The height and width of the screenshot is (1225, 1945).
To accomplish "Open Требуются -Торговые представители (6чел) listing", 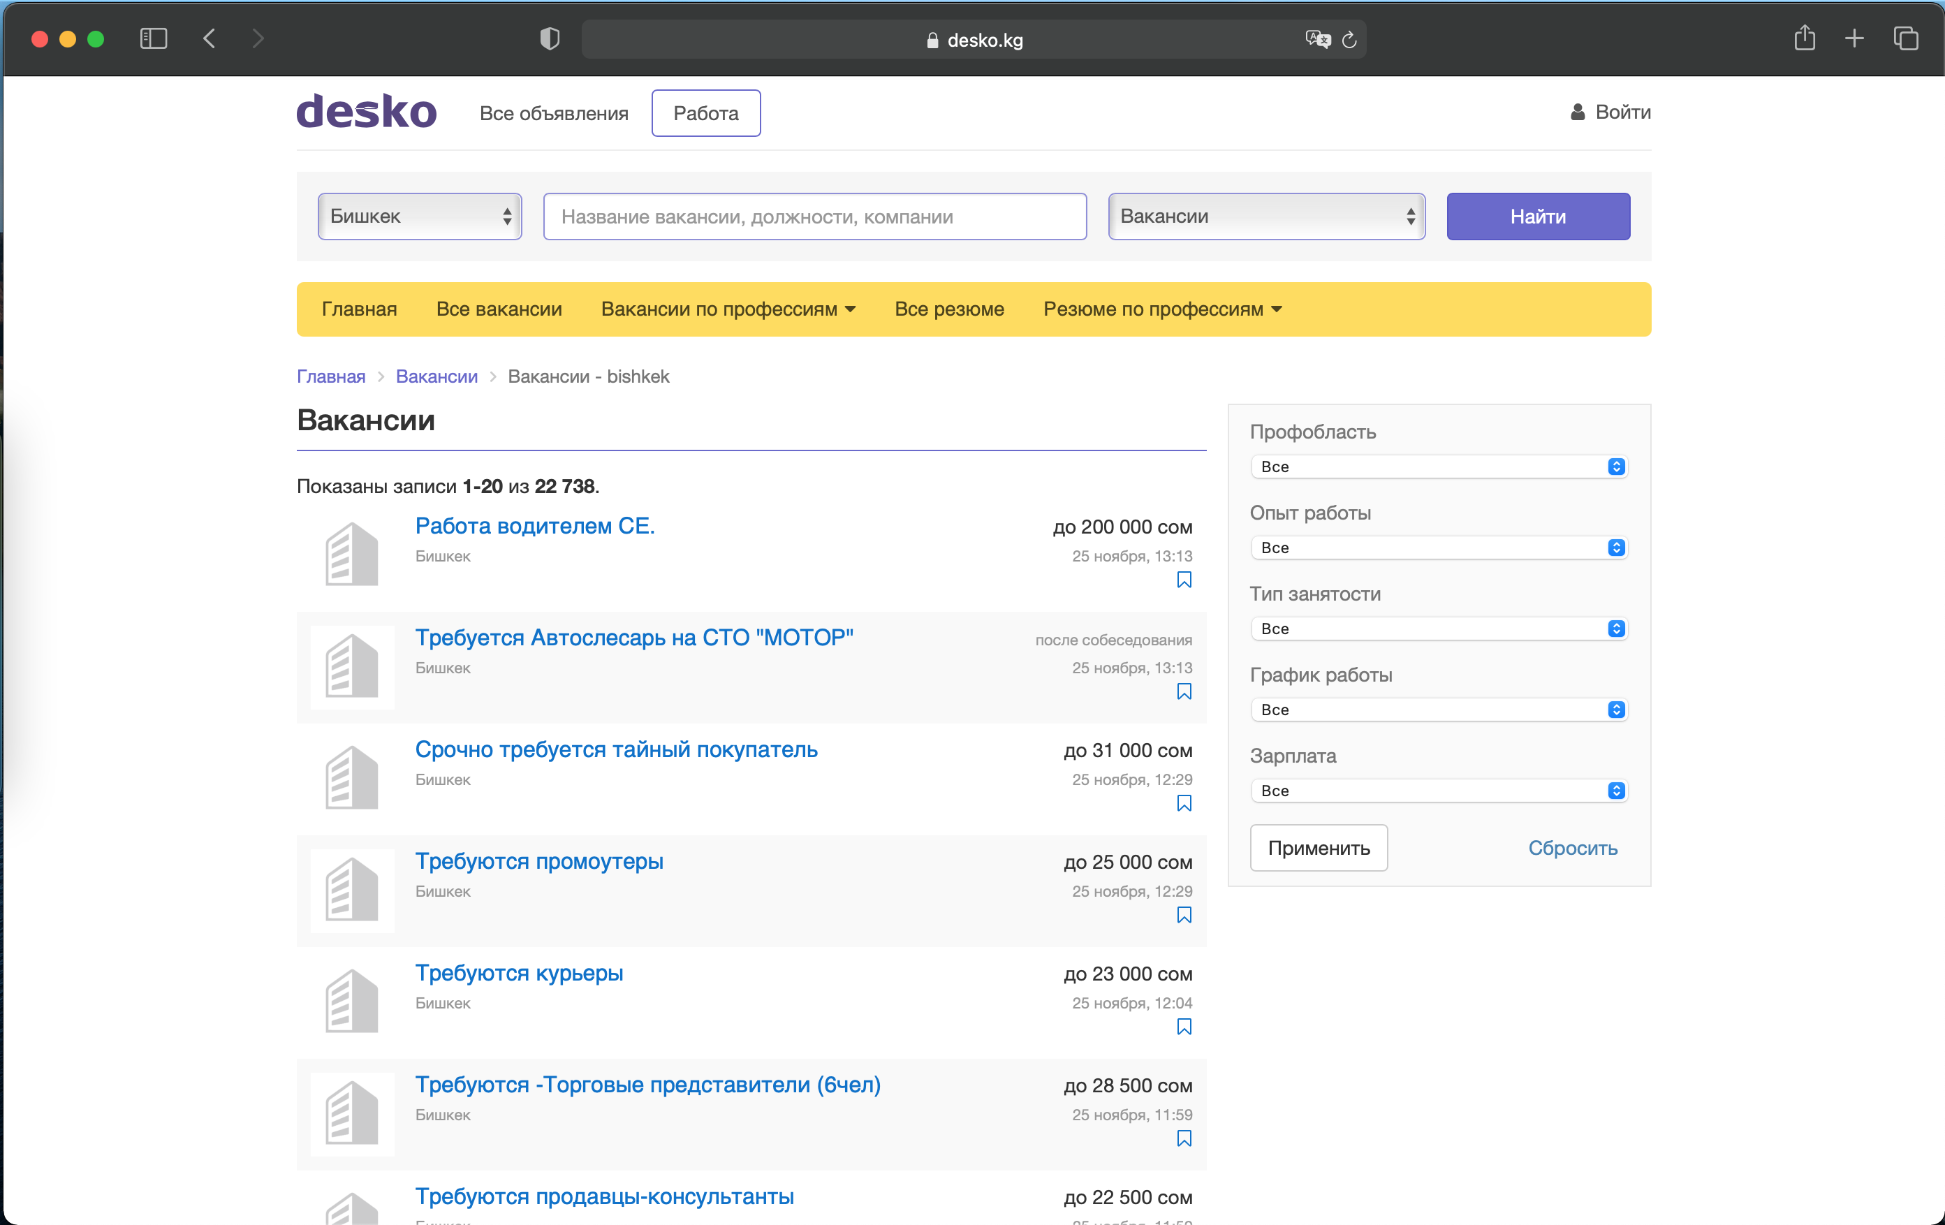I will click(648, 1085).
